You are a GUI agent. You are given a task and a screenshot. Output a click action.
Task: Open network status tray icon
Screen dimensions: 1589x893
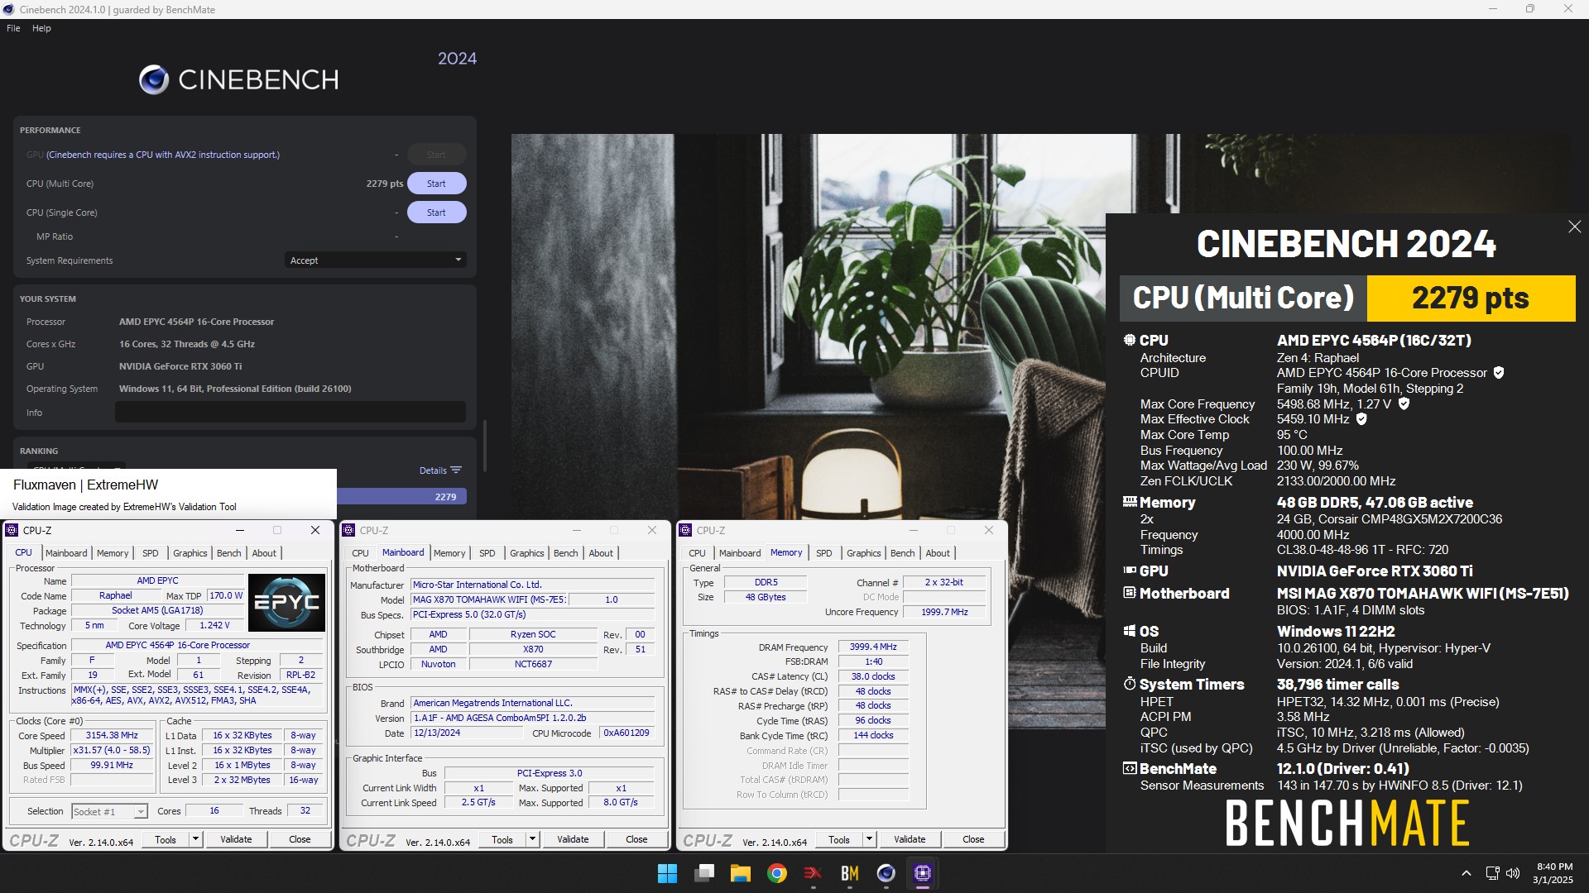coord(1492,873)
